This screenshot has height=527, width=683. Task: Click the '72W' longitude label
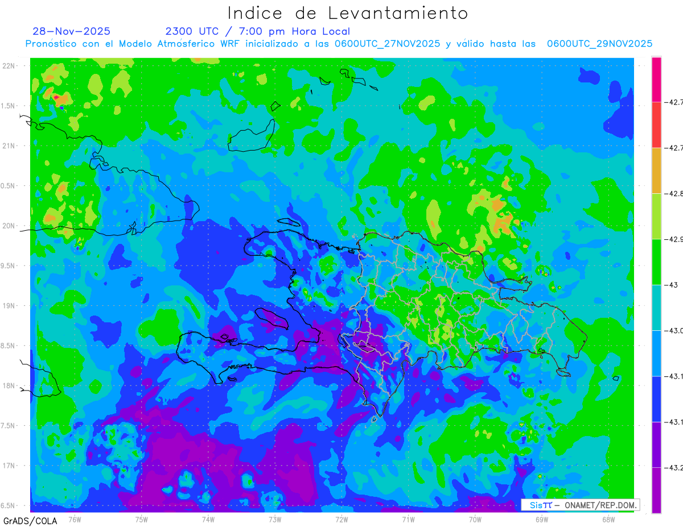tap(341, 519)
